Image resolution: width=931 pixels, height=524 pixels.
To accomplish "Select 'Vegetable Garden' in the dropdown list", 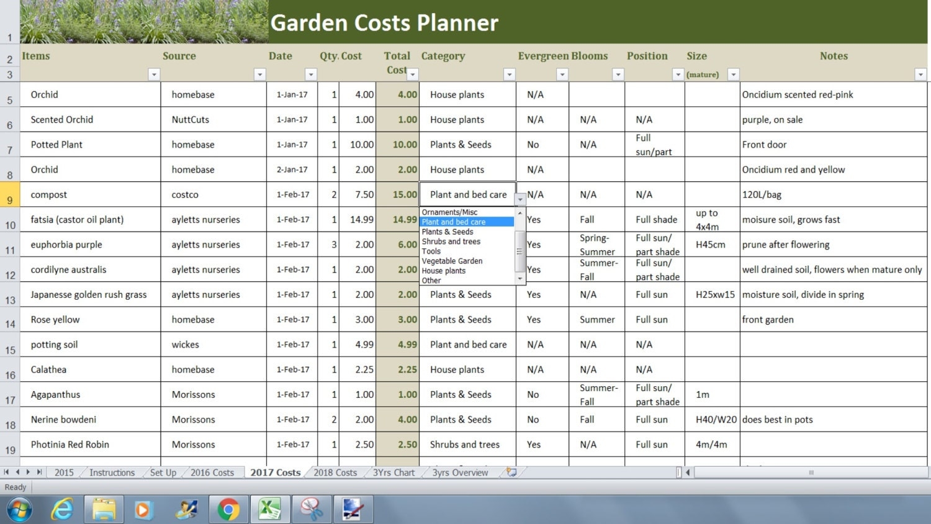I will pyautogui.click(x=452, y=261).
